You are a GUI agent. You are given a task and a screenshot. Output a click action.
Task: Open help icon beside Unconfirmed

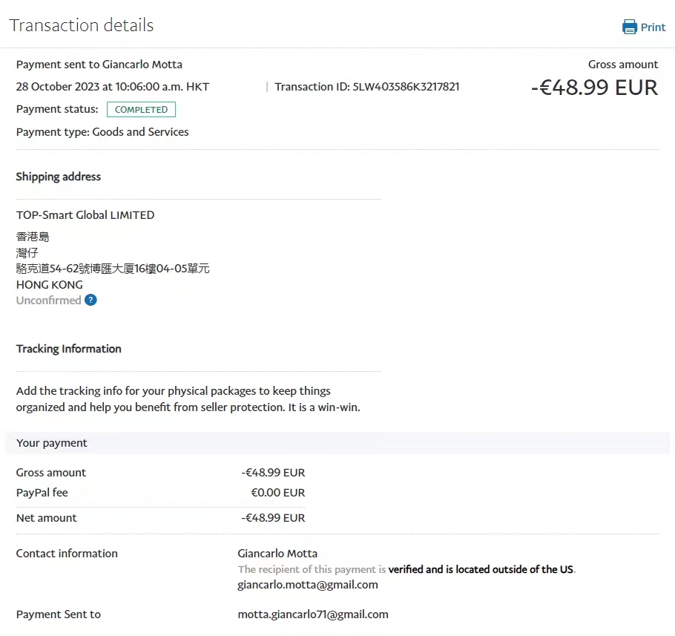(x=90, y=301)
